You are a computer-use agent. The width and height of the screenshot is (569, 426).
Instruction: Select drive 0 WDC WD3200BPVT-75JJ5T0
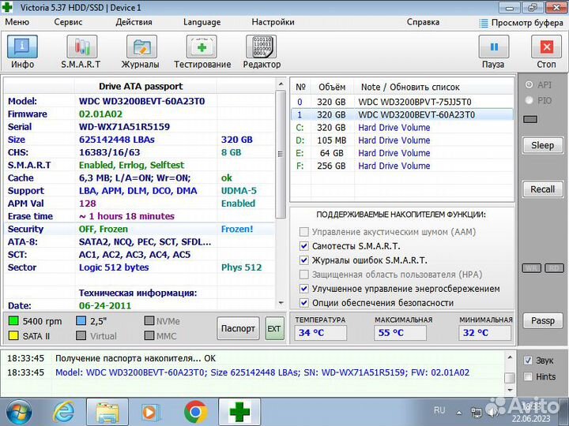[x=402, y=102]
